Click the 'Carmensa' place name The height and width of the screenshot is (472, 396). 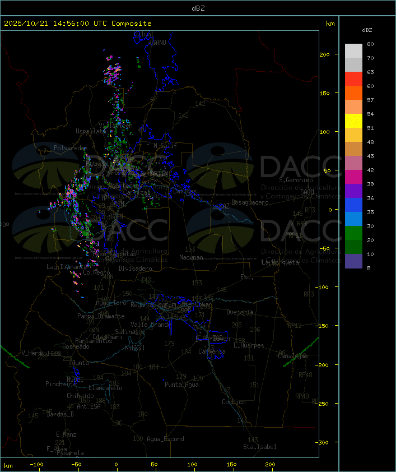coord(212,351)
